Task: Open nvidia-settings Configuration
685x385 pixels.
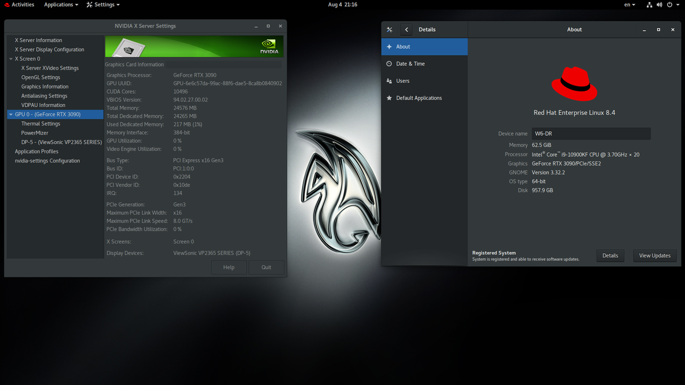Action: pyautogui.click(x=47, y=161)
